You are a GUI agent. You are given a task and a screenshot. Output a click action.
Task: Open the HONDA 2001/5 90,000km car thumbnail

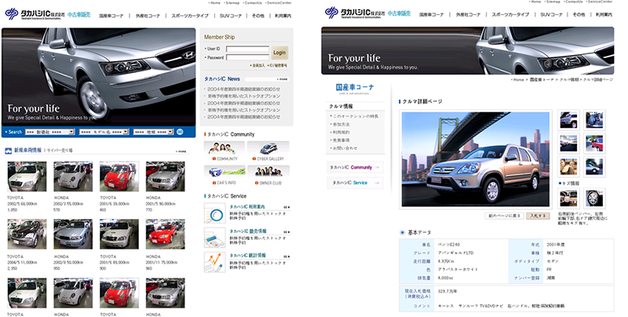pyautogui.click(x=166, y=177)
